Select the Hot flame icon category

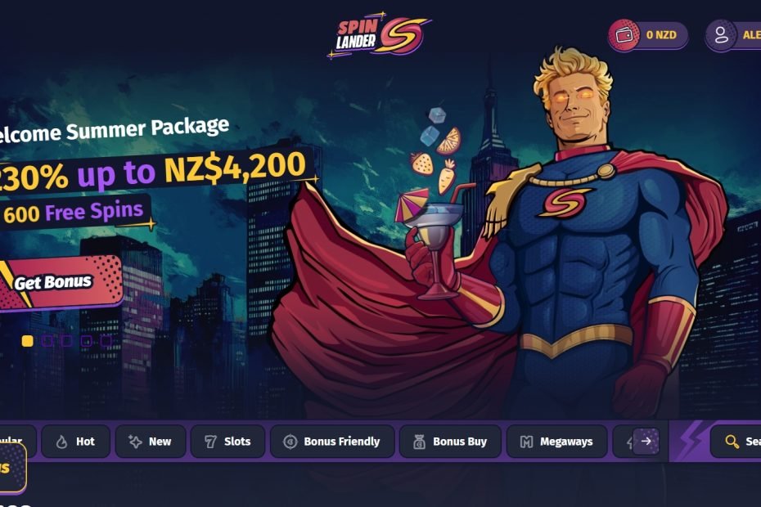pos(61,442)
